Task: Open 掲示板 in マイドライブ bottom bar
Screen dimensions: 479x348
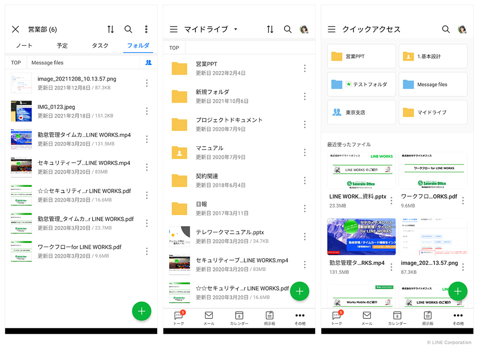Action: [269, 318]
